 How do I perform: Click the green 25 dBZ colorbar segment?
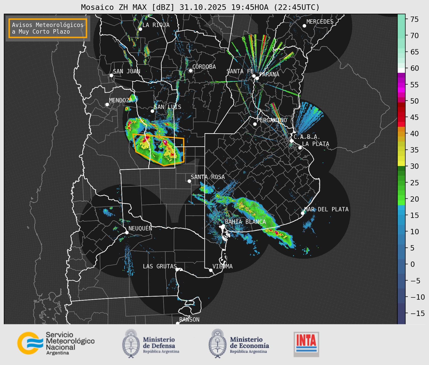[401, 183]
